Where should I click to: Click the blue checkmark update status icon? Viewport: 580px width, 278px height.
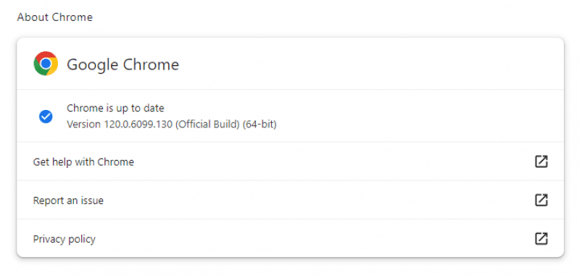pos(46,117)
